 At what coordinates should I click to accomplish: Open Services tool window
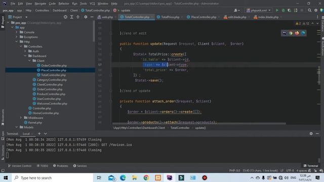click(x=80, y=166)
